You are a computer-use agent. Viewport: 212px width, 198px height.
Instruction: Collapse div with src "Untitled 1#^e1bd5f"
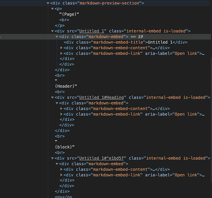(x=52, y=158)
